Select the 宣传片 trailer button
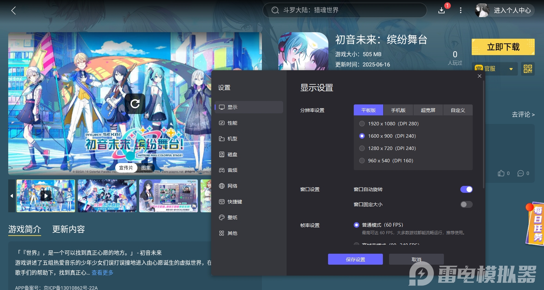This screenshot has width=544, height=290. pos(126,168)
